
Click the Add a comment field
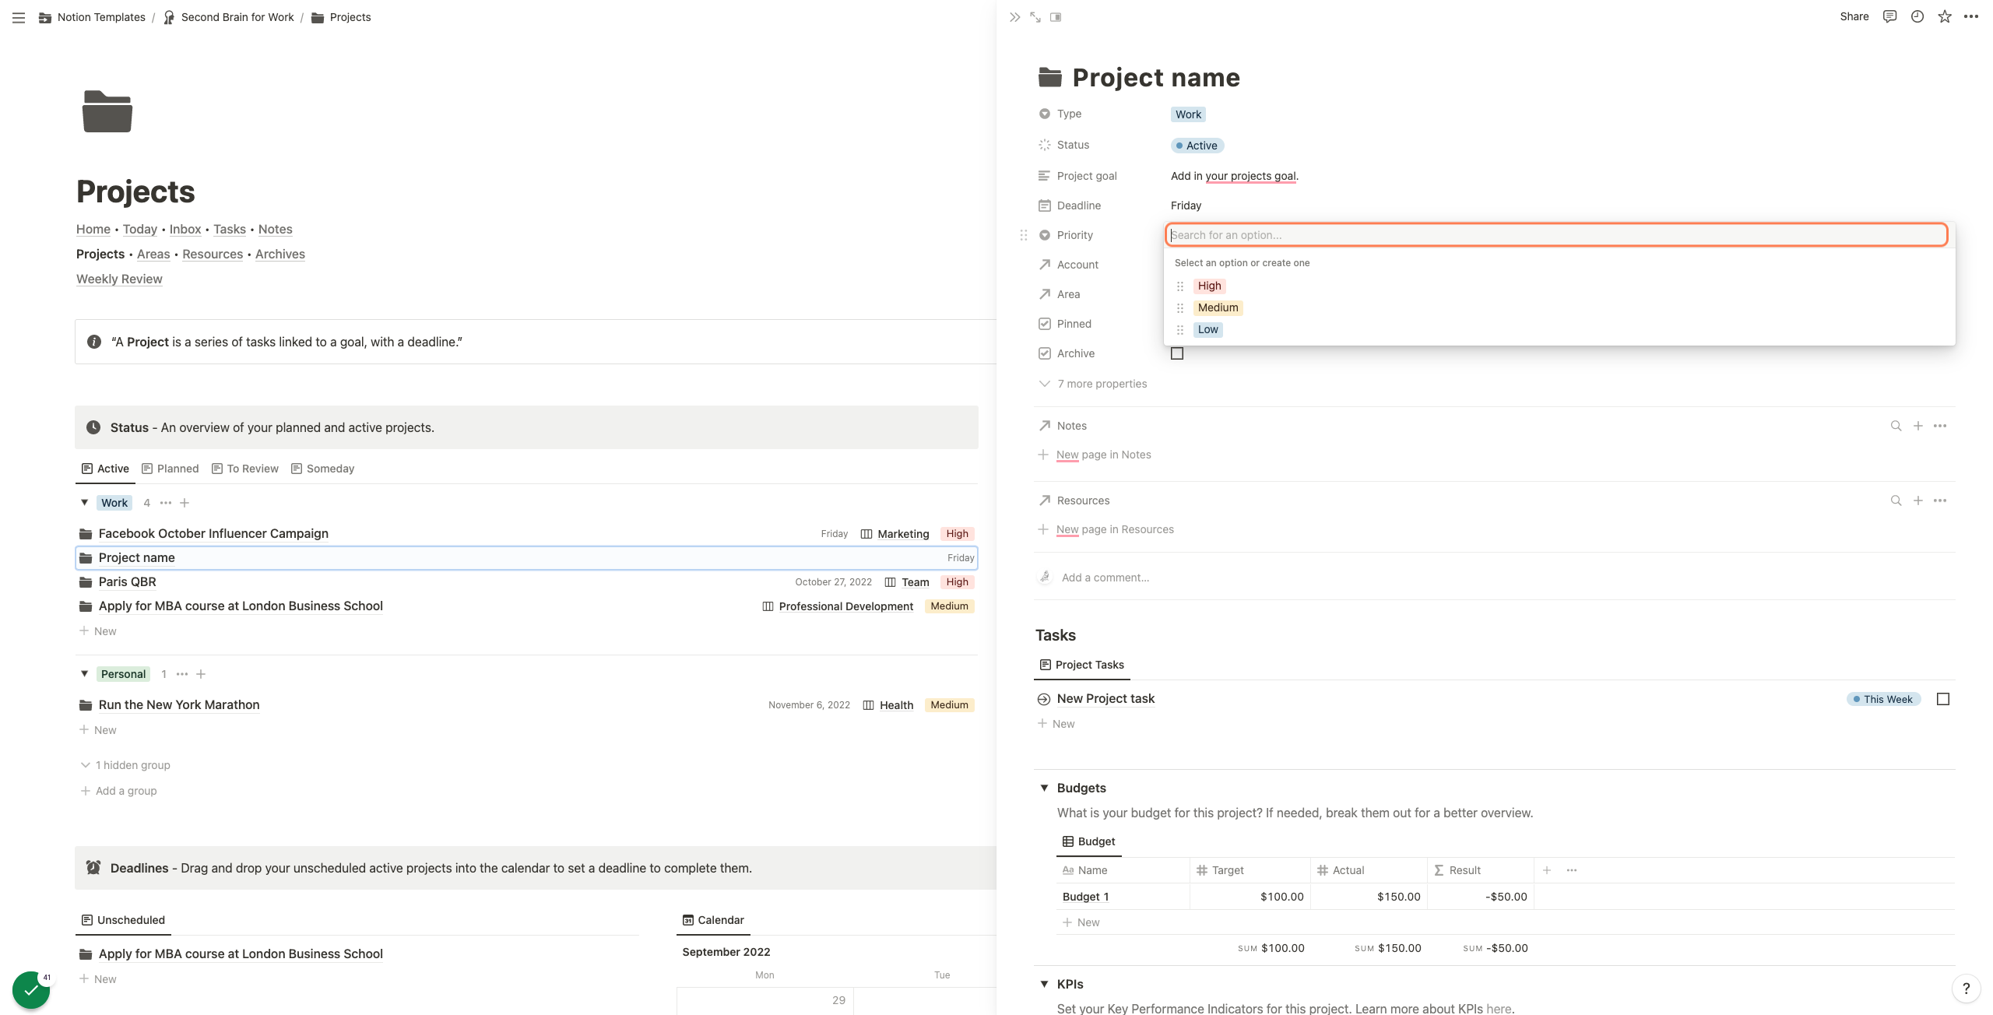1105,578
